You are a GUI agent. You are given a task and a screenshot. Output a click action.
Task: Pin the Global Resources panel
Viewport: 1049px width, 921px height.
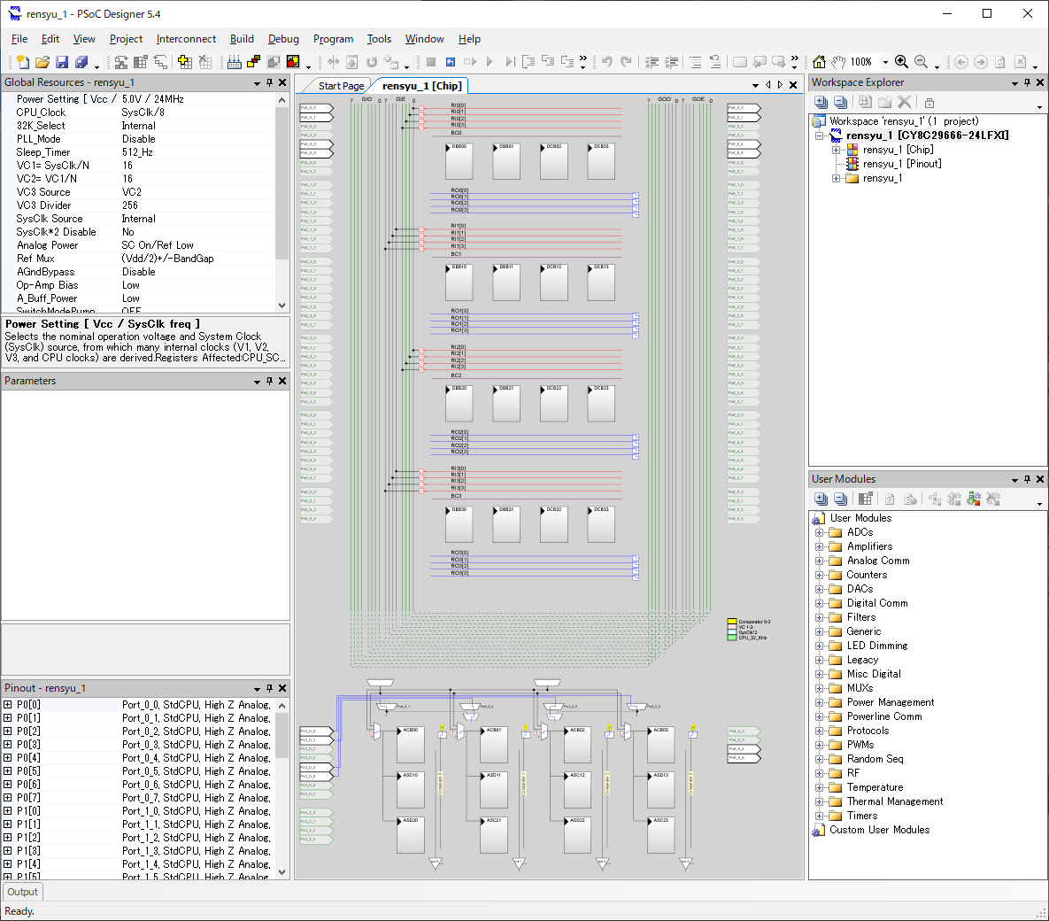pyautogui.click(x=270, y=82)
